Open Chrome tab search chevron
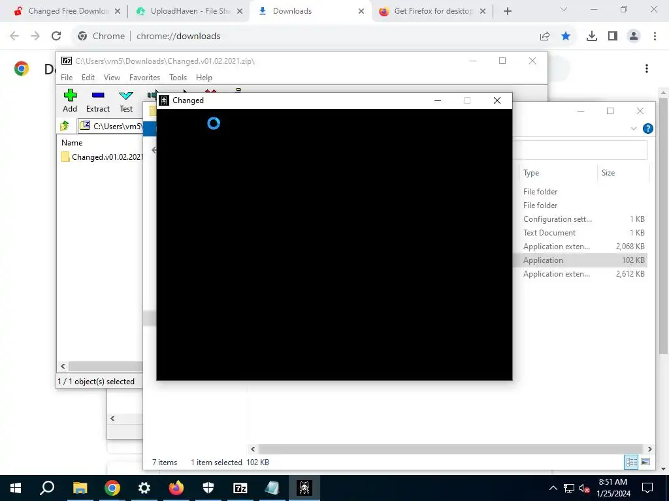This screenshot has width=669, height=501. [564, 9]
